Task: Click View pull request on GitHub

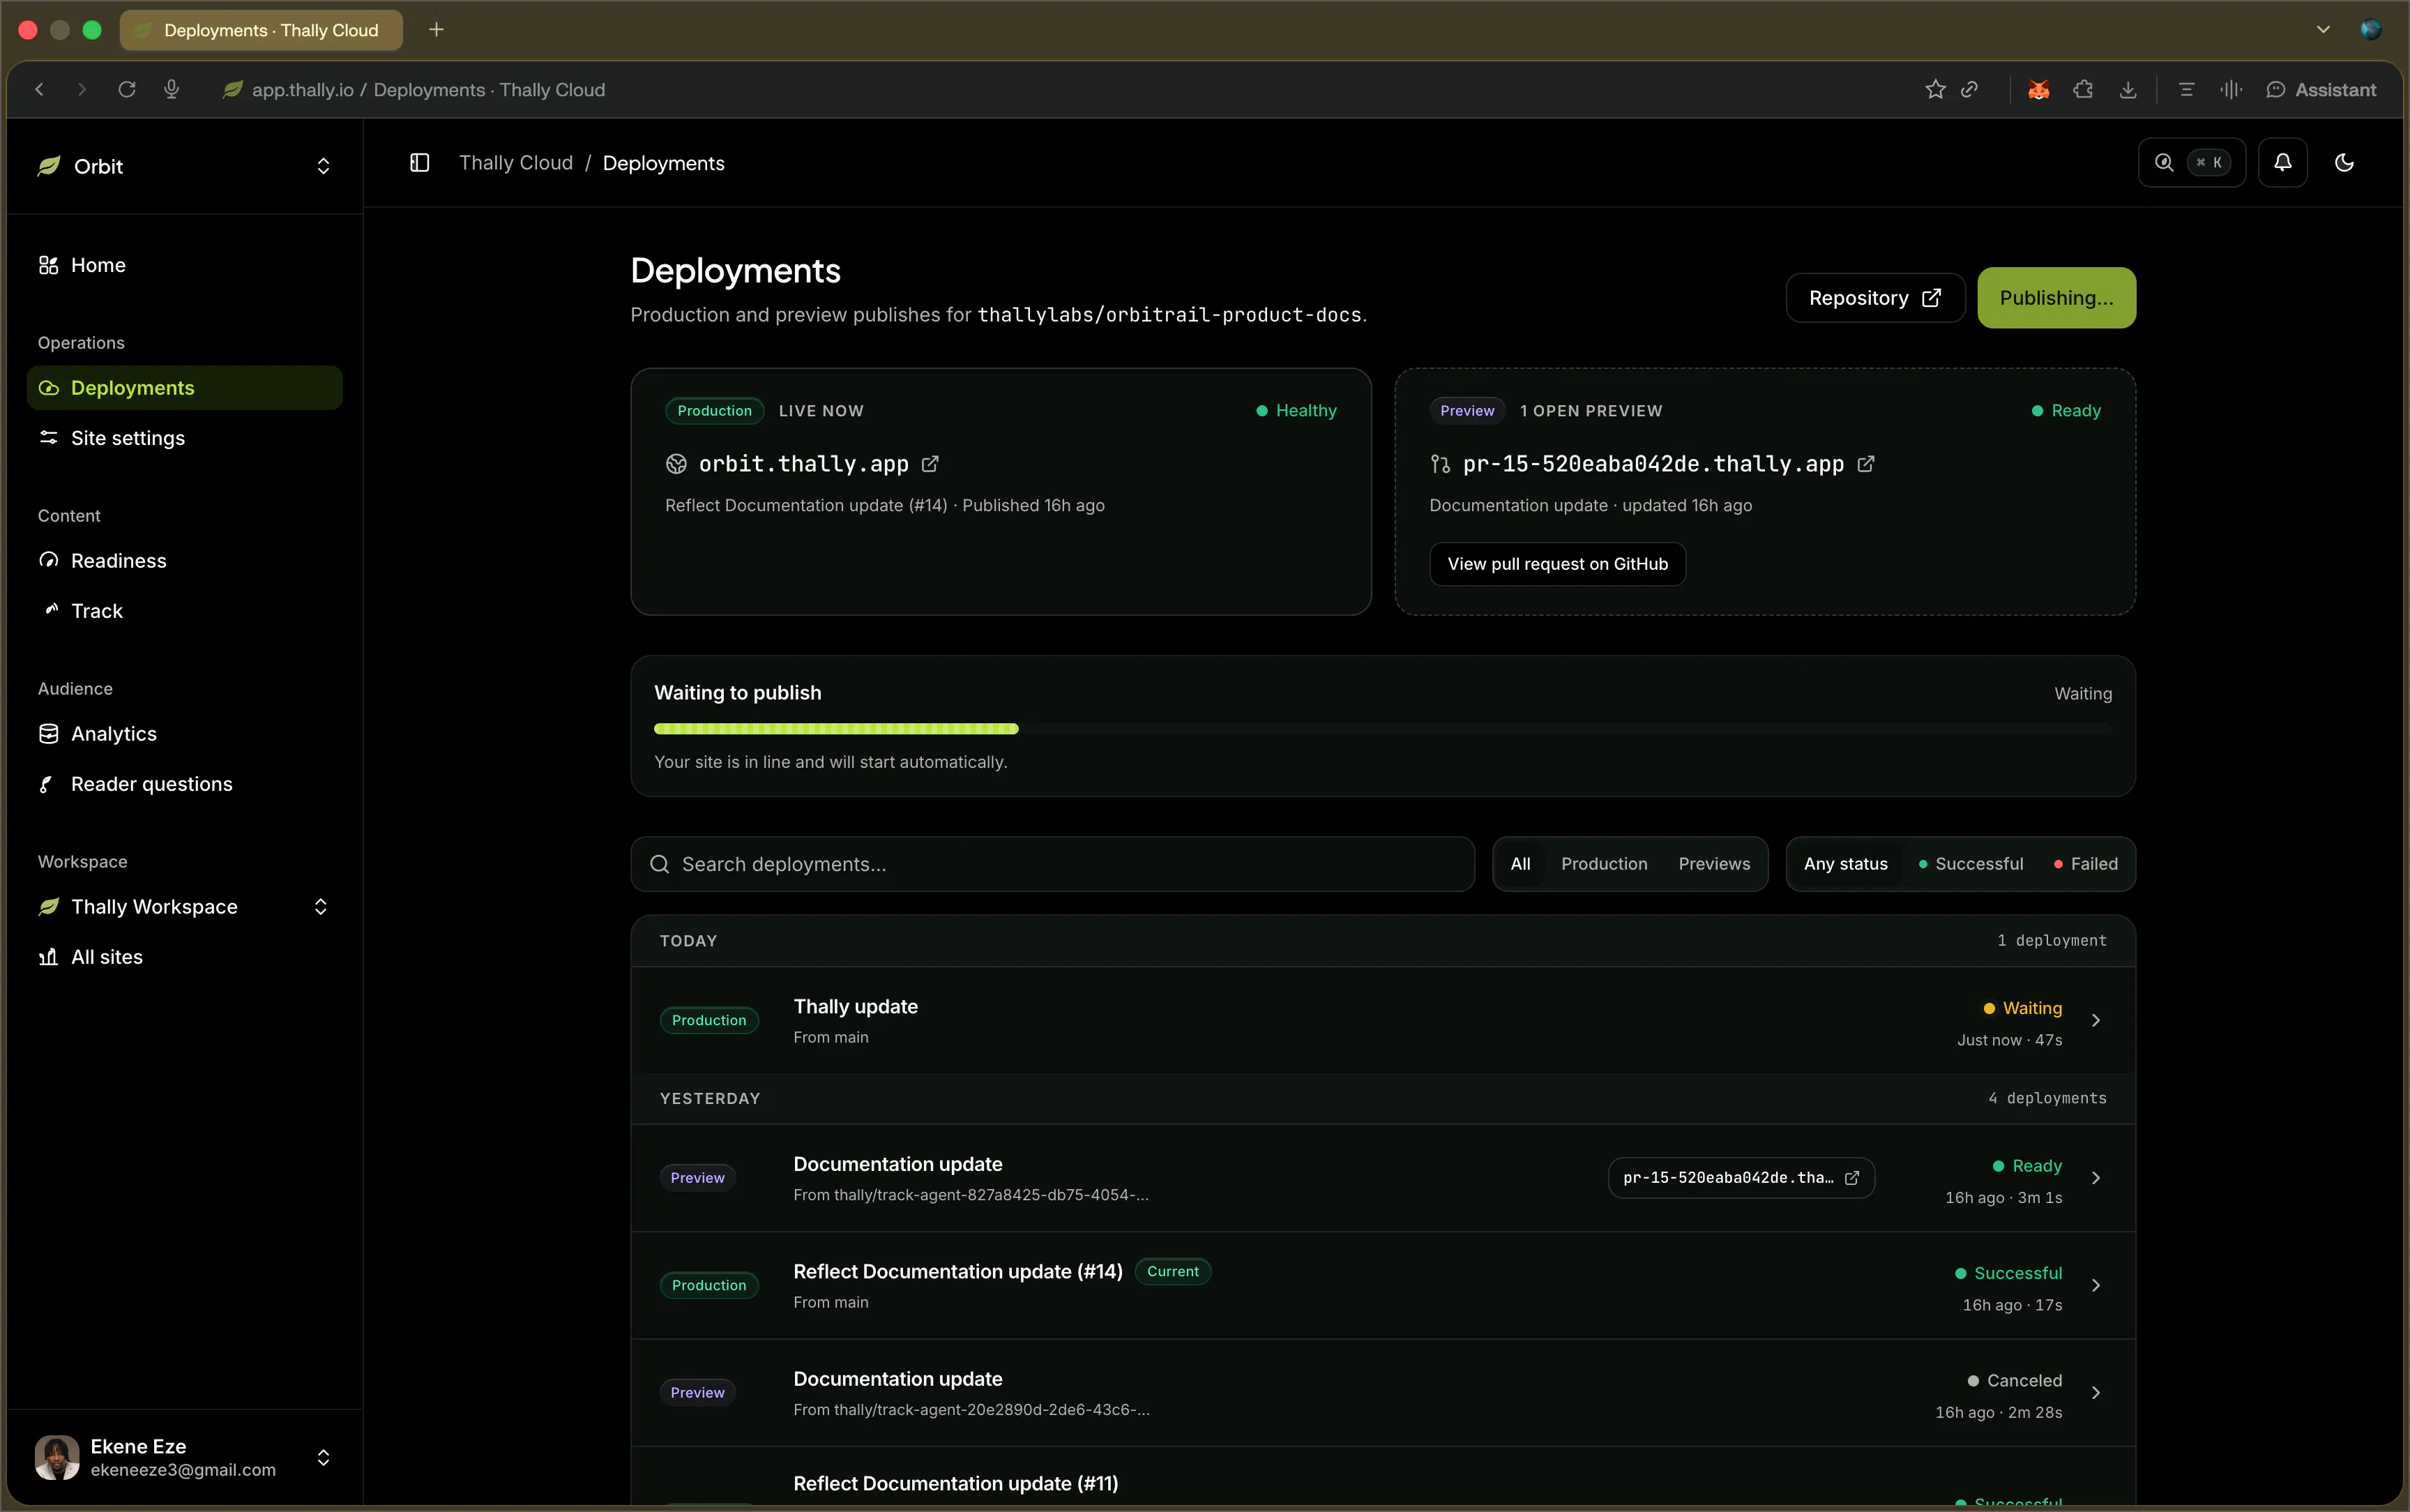Action: pos(1557,564)
